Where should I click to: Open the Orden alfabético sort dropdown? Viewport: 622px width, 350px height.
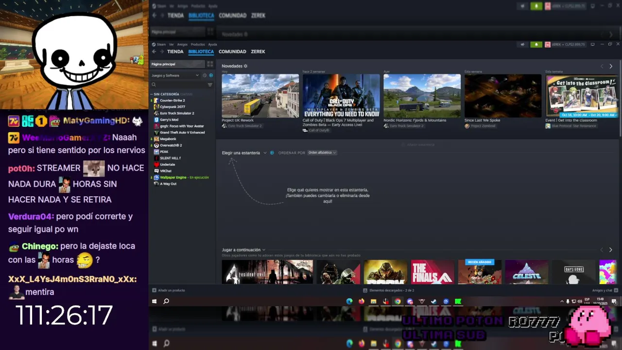click(322, 153)
